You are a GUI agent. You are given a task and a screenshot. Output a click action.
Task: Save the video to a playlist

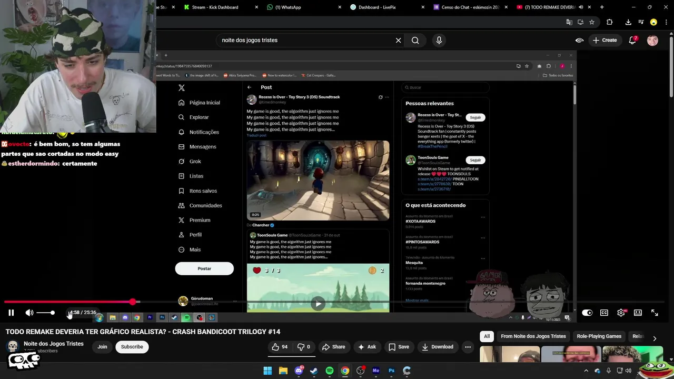[399, 347]
